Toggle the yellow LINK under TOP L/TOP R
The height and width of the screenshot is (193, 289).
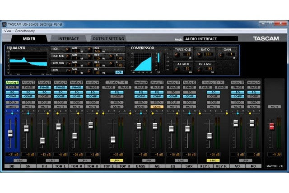point(117,160)
